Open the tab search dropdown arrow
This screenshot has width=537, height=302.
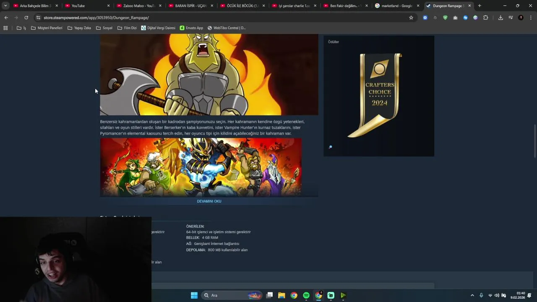(5, 5)
